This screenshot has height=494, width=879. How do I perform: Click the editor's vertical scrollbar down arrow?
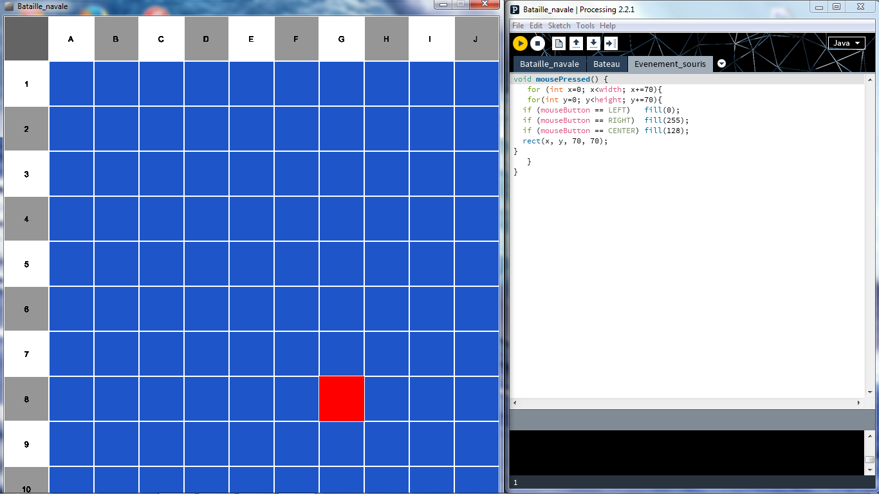[x=869, y=392]
